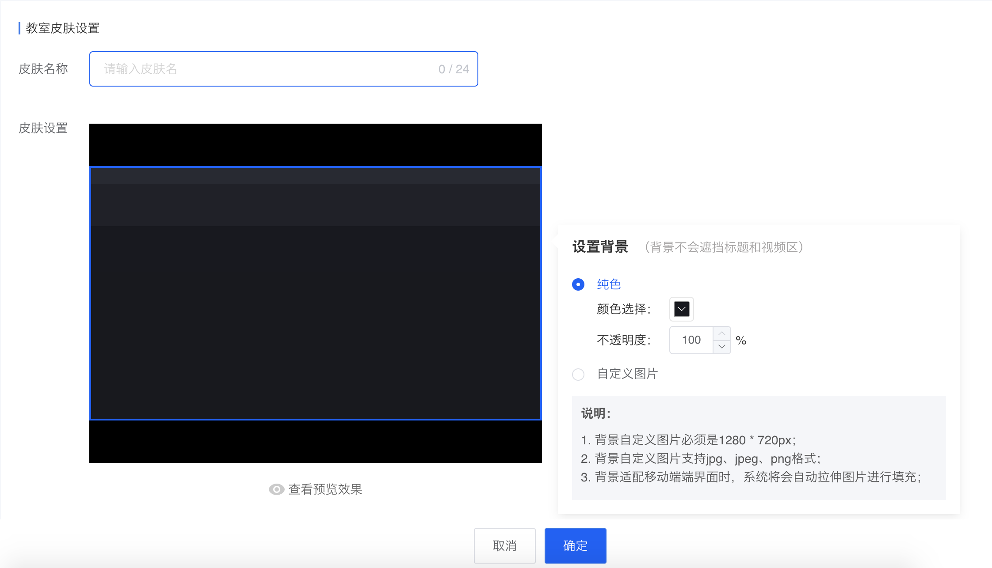
Task: Increase 不透明度 with the up arrow
Action: point(721,333)
